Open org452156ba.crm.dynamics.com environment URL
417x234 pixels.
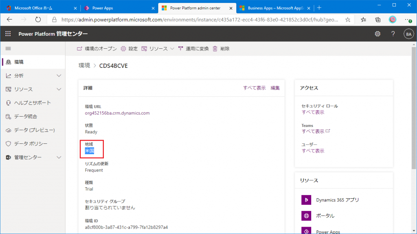coord(117,113)
